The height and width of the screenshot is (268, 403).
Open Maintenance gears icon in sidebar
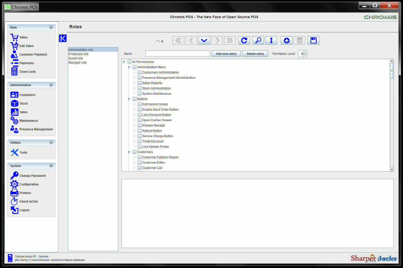tap(14, 120)
